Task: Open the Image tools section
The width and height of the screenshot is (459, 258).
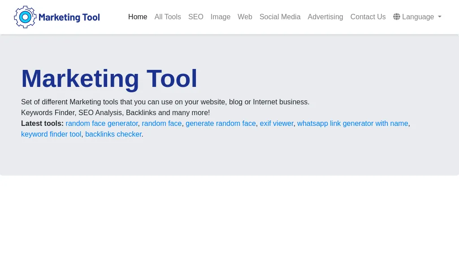Action: [x=221, y=17]
